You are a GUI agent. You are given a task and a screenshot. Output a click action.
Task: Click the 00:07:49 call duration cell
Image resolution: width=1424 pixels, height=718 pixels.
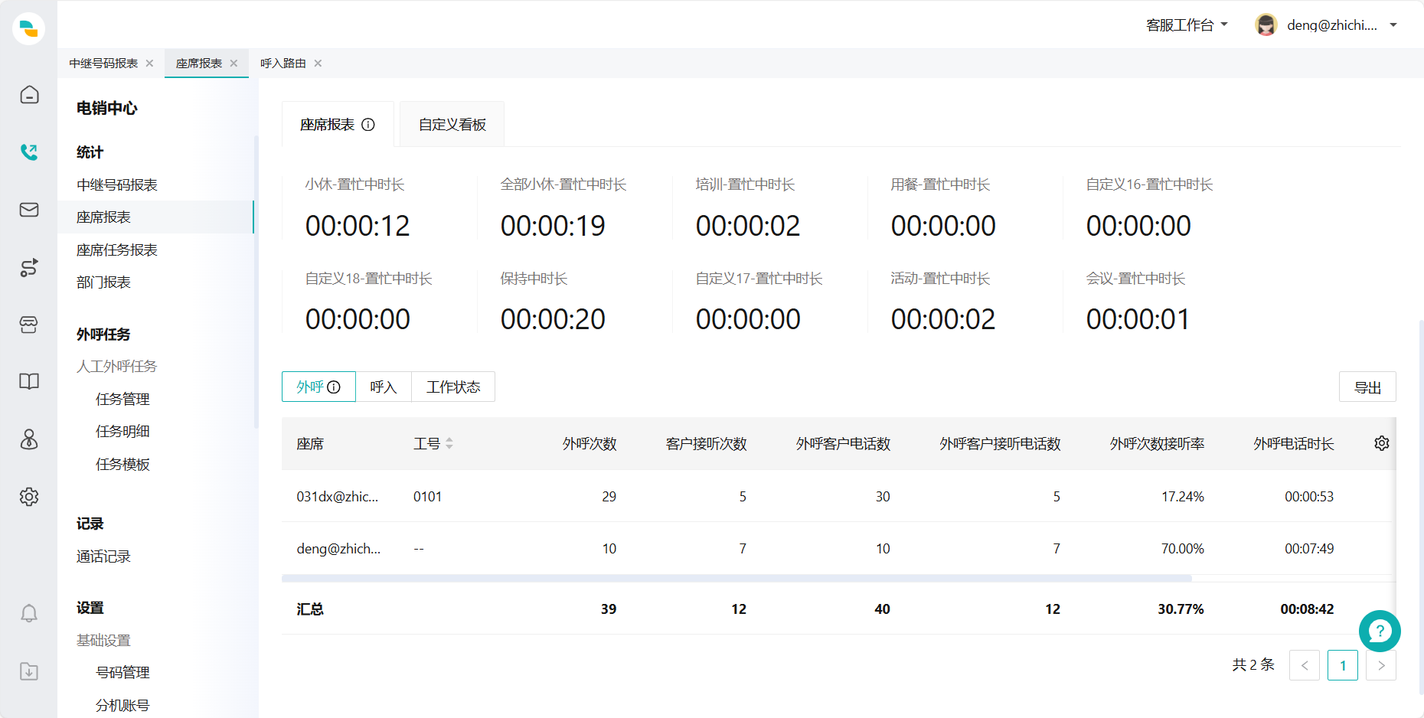[1309, 549]
